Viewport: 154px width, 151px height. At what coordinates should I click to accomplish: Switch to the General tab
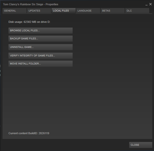click(x=15, y=11)
